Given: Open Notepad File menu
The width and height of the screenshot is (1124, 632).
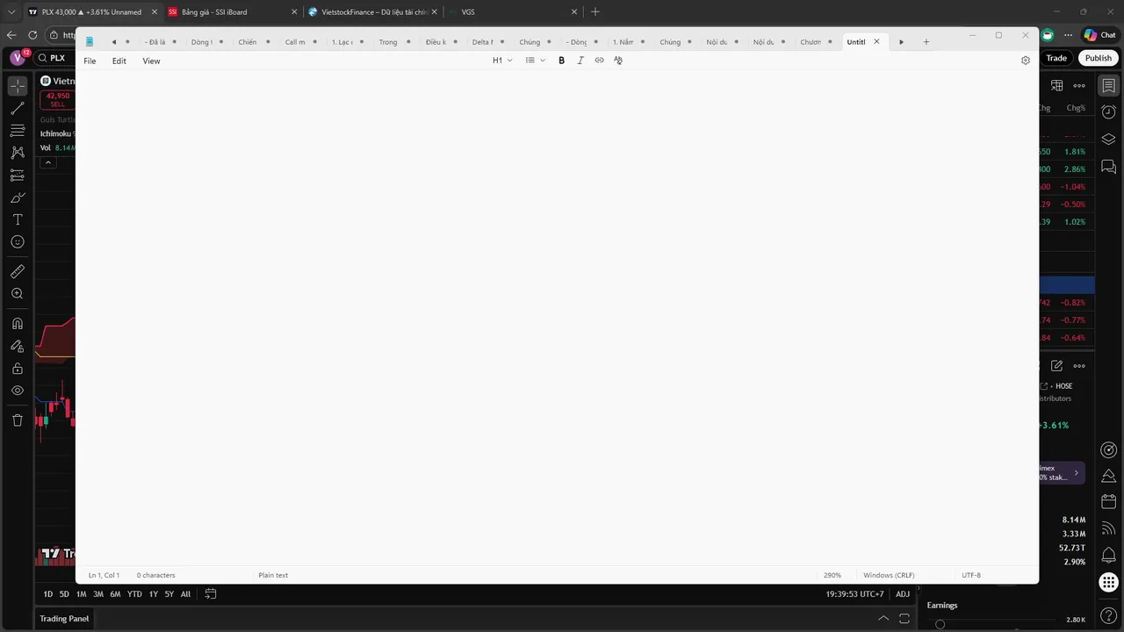Looking at the screenshot, I should [90, 61].
